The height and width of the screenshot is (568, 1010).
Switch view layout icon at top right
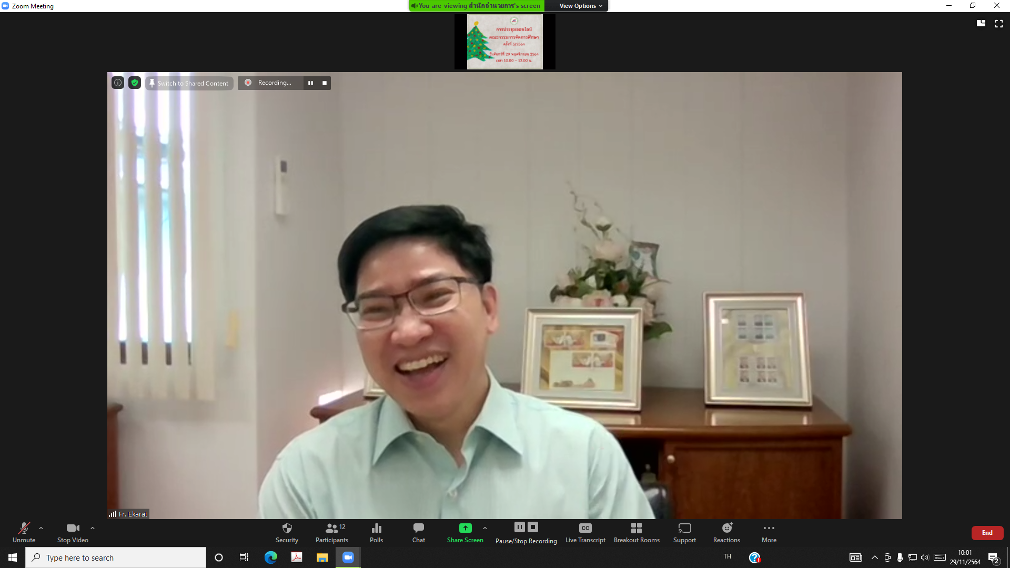[x=981, y=23]
